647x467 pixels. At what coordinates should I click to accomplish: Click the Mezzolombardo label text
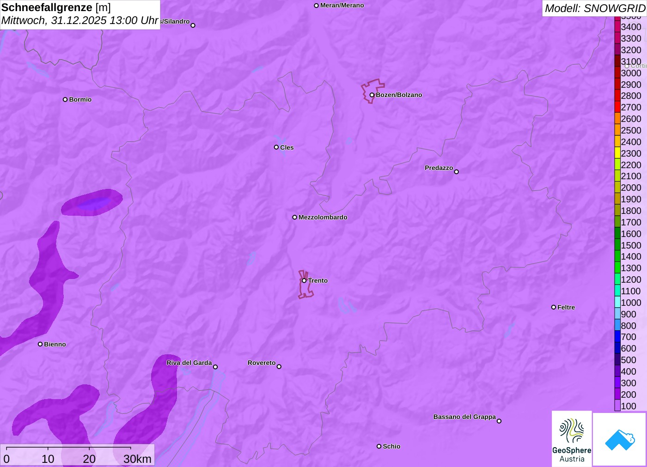tap(323, 217)
